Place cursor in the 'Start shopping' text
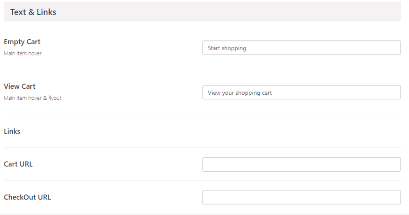This screenshot has width=409, height=215. pyautogui.click(x=227, y=48)
